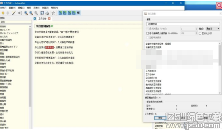The width and height of the screenshot is (222, 130).
Task: Select result 贵州政府工作报告
Action: (153, 85)
